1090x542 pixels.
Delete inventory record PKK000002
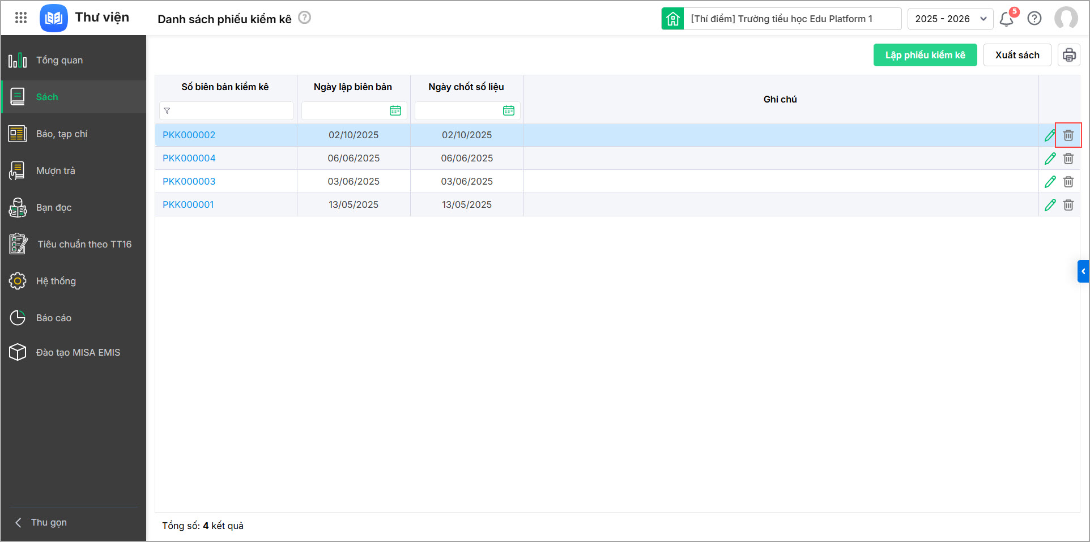coord(1068,135)
